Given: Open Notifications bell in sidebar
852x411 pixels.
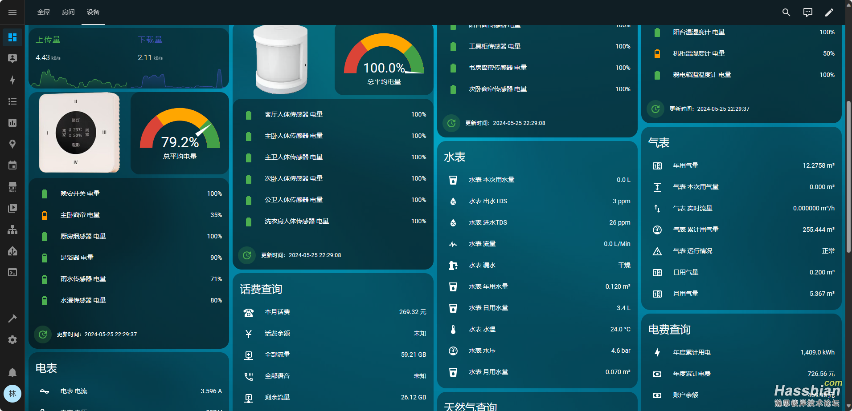Looking at the screenshot, I should (x=12, y=372).
